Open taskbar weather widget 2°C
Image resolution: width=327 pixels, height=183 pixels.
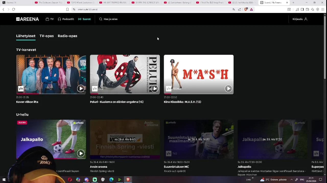point(273,180)
